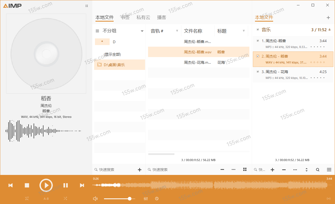Open the 音轨 # column filter dropdown
The width and height of the screenshot is (335, 204).
177,31
